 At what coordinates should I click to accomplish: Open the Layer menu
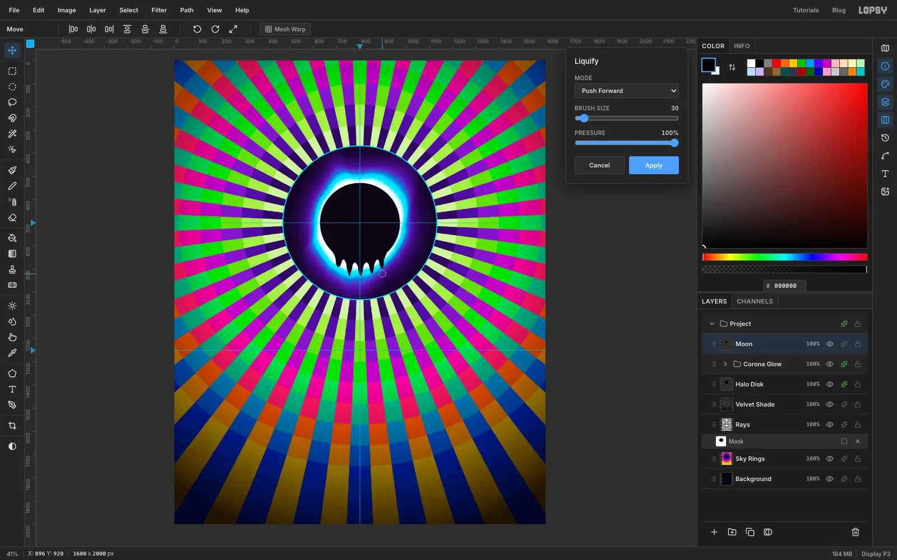[x=98, y=10]
